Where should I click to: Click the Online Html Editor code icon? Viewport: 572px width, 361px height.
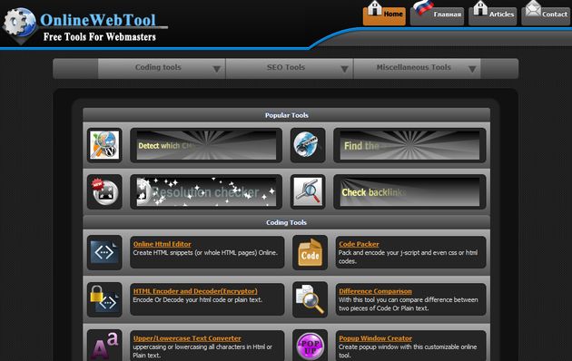[x=104, y=252]
